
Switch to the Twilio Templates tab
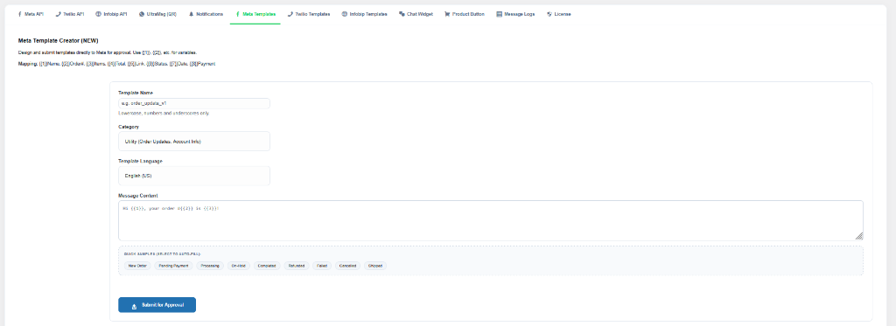[309, 14]
